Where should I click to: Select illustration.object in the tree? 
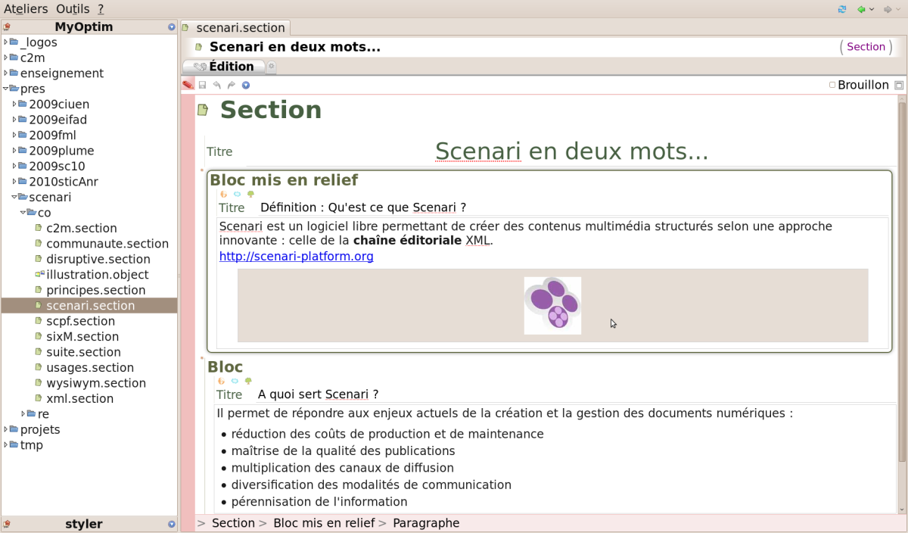pos(98,275)
